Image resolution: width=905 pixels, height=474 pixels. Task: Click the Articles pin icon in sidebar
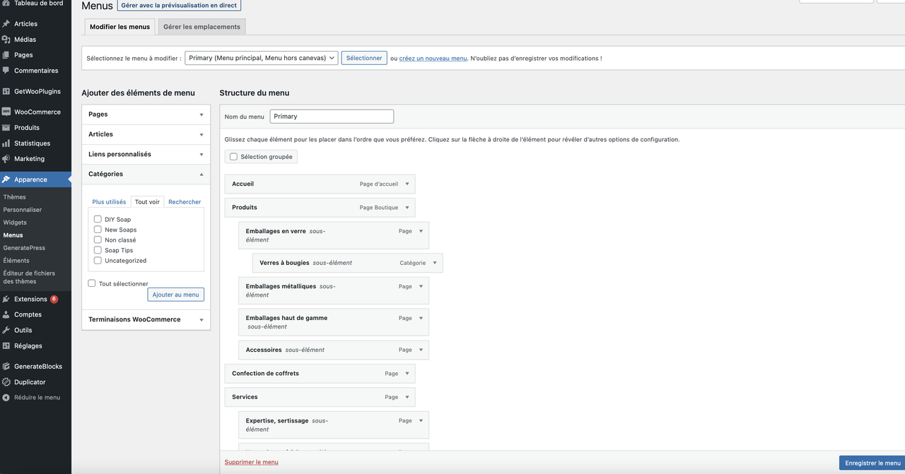point(6,24)
